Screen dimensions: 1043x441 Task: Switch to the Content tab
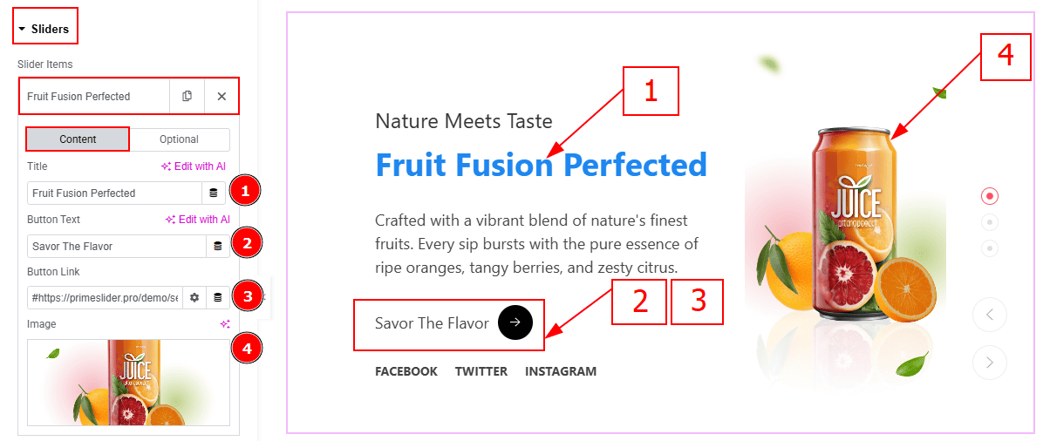click(78, 139)
